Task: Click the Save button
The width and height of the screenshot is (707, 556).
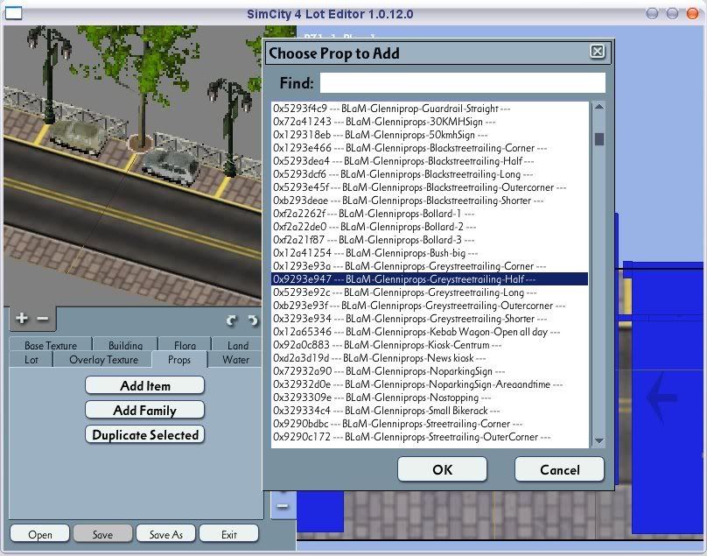Action: click(x=102, y=534)
